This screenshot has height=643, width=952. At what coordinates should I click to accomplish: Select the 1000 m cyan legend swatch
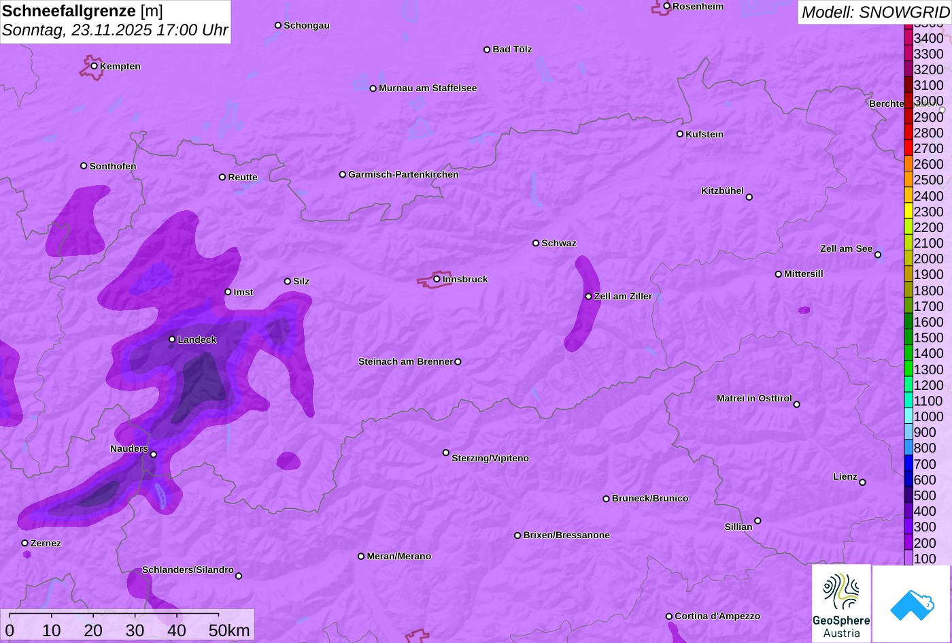point(908,416)
